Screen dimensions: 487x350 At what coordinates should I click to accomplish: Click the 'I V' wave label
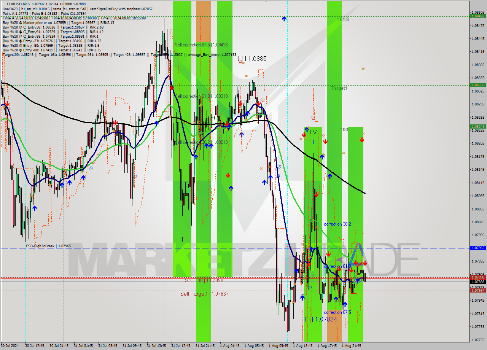(312, 132)
